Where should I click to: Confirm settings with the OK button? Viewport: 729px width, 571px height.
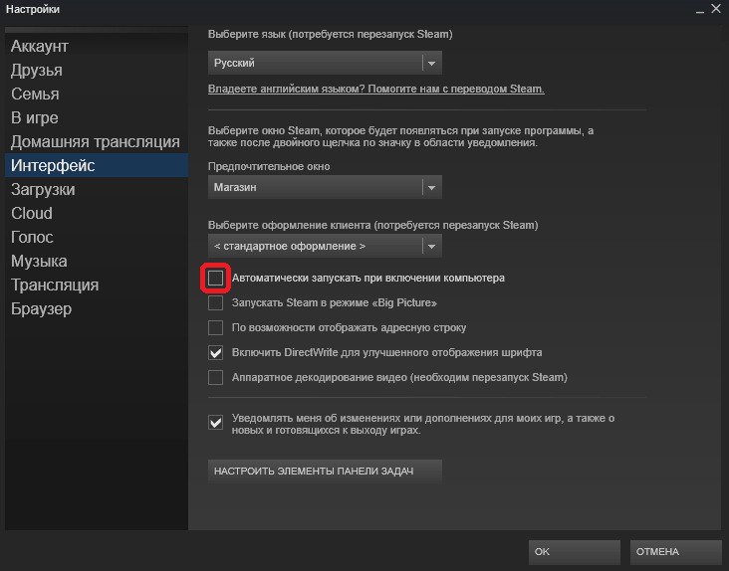575,552
